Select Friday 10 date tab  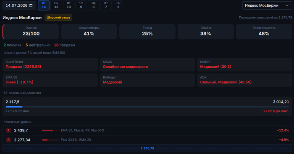click(x=68, y=5)
